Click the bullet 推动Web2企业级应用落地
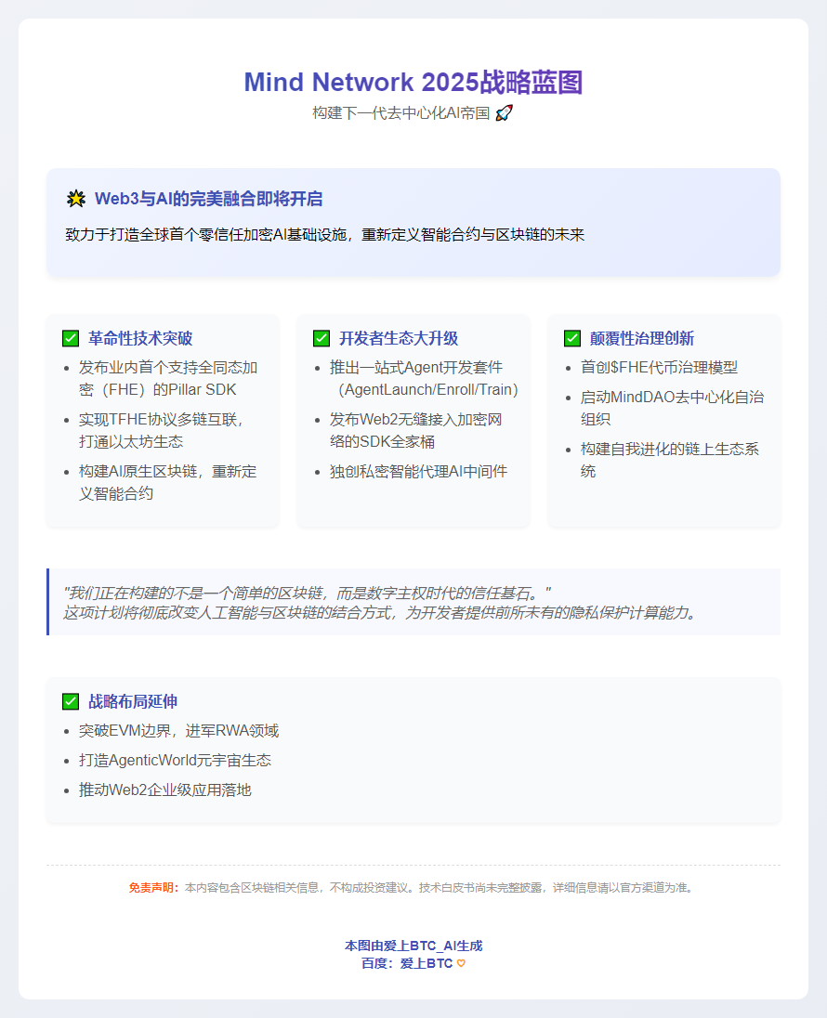The image size is (827, 1018). click(165, 790)
